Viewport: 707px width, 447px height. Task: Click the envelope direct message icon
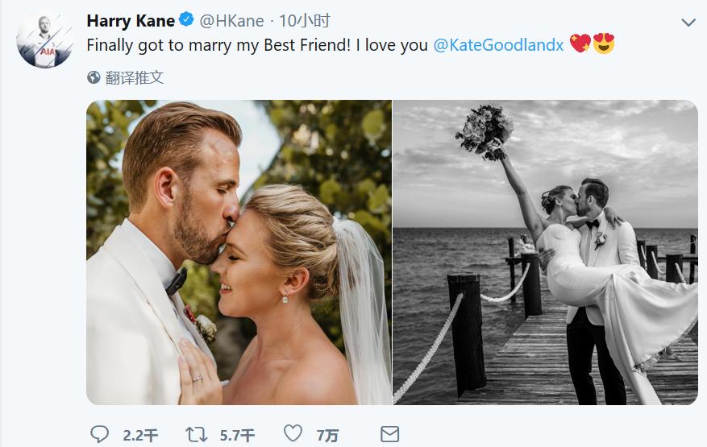(x=389, y=435)
